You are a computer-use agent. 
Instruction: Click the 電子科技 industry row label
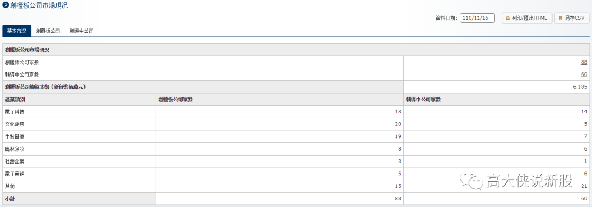(x=15, y=112)
